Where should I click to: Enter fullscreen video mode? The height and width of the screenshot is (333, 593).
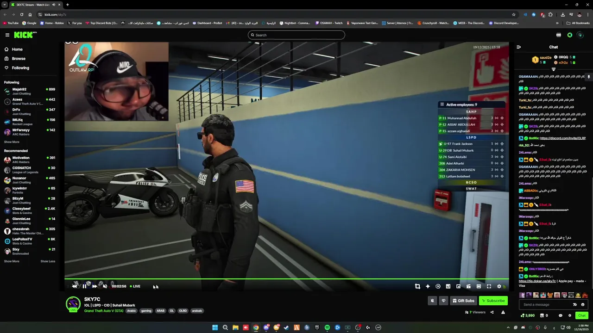[x=489, y=286]
